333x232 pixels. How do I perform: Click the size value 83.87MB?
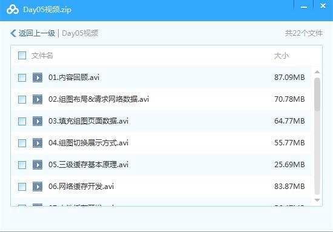[289, 187]
